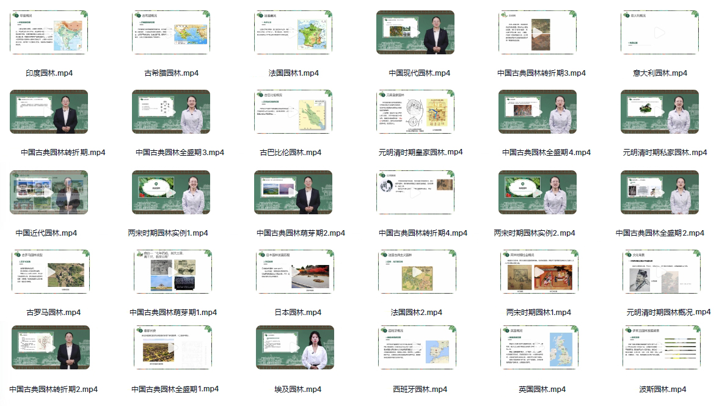Click the 中国近代园林.mp4 filename label
This screenshot has height=406, width=719.
click(49, 232)
